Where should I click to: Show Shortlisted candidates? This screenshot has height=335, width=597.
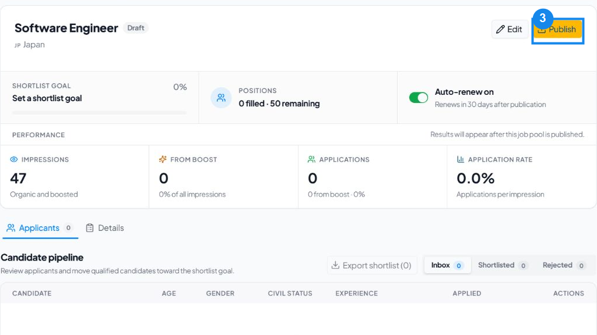click(502, 265)
